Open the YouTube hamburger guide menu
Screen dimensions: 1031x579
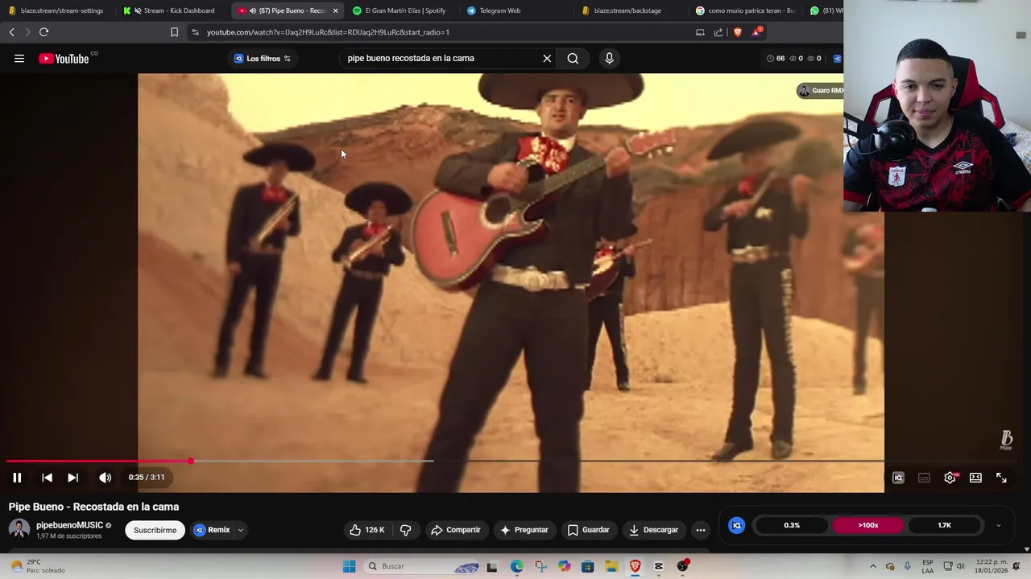click(19, 58)
